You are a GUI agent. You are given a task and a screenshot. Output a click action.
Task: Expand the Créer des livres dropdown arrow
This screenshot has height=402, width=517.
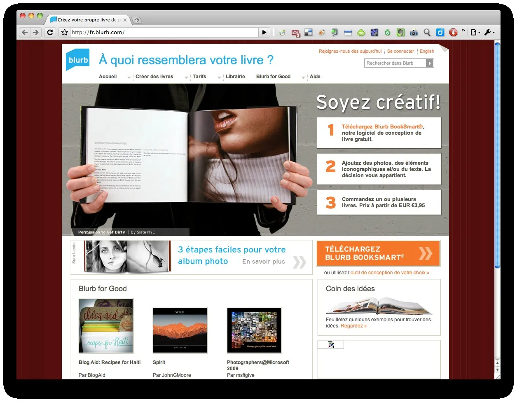(x=186, y=77)
